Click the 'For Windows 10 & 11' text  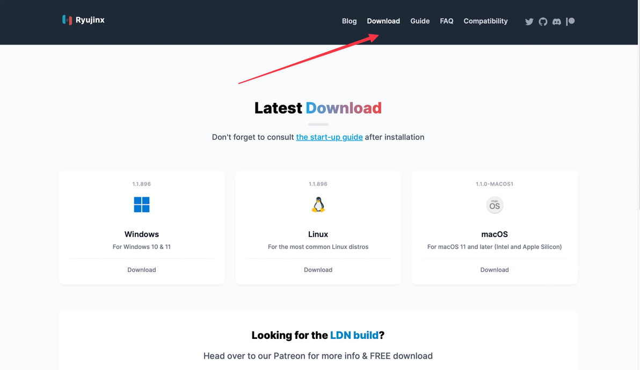[x=142, y=247]
